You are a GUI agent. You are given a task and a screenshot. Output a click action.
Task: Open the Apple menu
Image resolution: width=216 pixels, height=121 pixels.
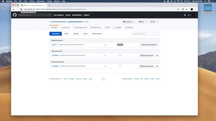tap(3, 1)
